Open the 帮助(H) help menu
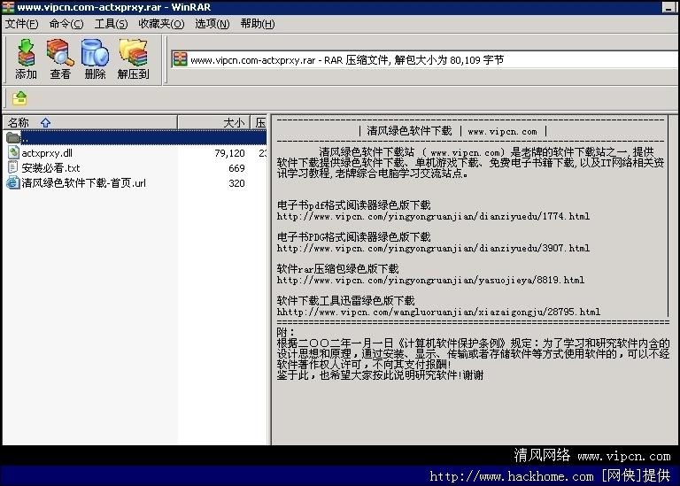The height and width of the screenshot is (486, 680). pyautogui.click(x=258, y=24)
